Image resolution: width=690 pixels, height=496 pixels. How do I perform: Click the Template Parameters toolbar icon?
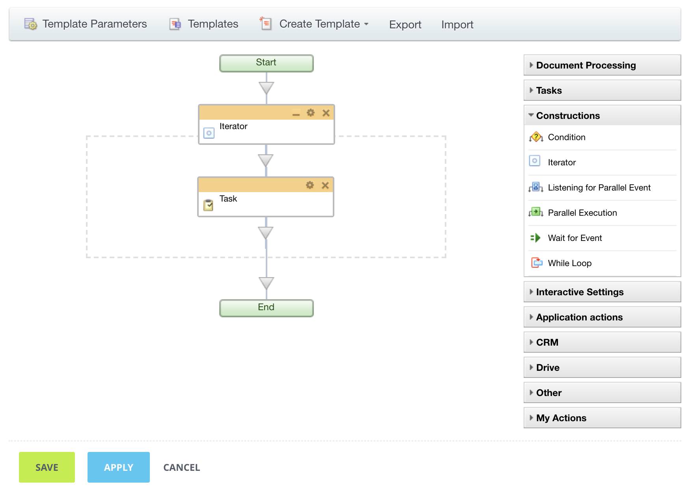pyautogui.click(x=31, y=24)
